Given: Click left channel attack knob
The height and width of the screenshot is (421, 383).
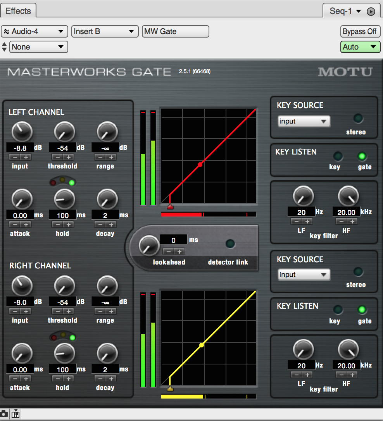Looking at the screenshot, I should click(x=22, y=199).
